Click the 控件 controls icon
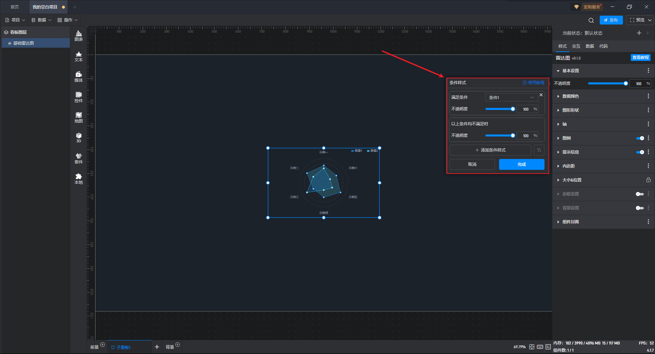This screenshot has width=655, height=354. [78, 97]
